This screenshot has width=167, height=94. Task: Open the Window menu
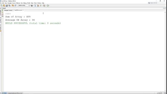click(x=39, y=3)
